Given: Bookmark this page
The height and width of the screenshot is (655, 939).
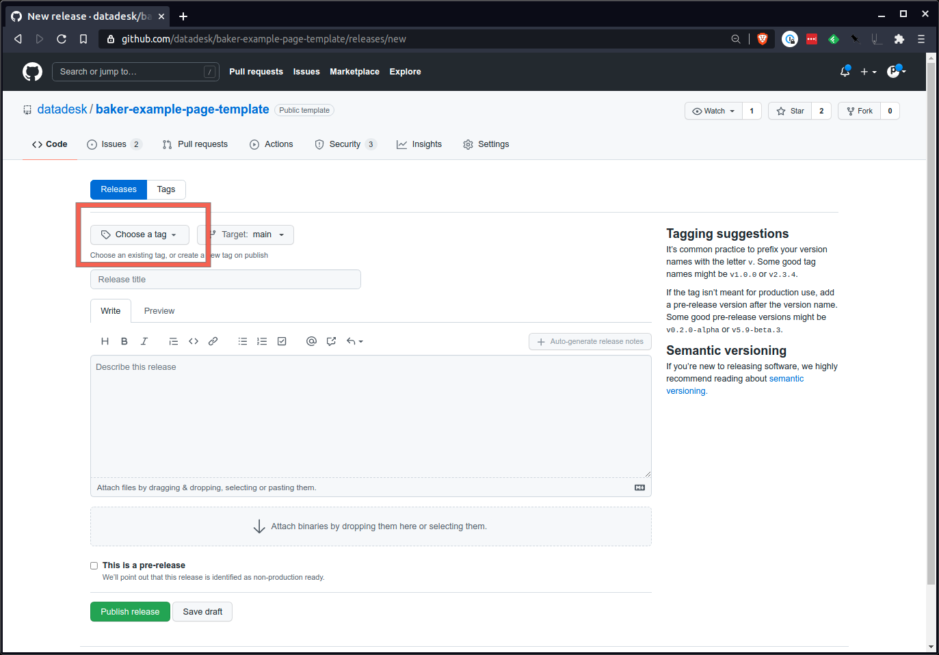Looking at the screenshot, I should 83,39.
